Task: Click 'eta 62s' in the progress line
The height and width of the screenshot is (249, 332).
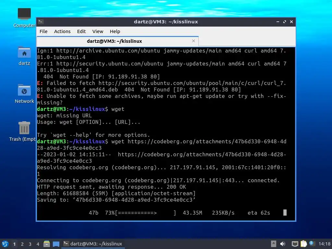Action: (259, 213)
